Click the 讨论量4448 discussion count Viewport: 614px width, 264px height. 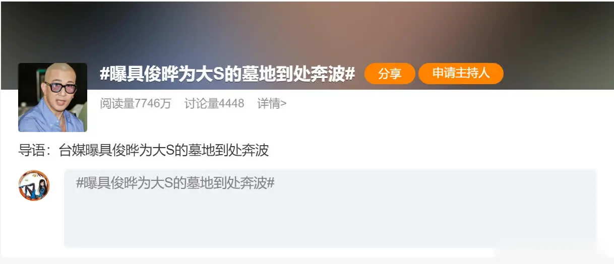coord(214,104)
